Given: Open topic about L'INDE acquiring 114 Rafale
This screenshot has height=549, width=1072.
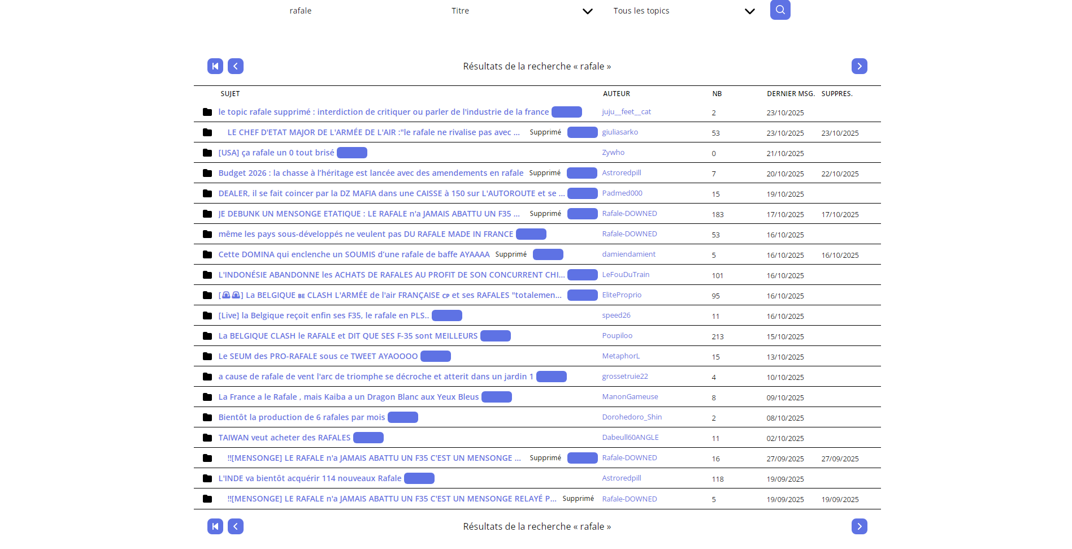Looking at the screenshot, I should click(x=310, y=478).
